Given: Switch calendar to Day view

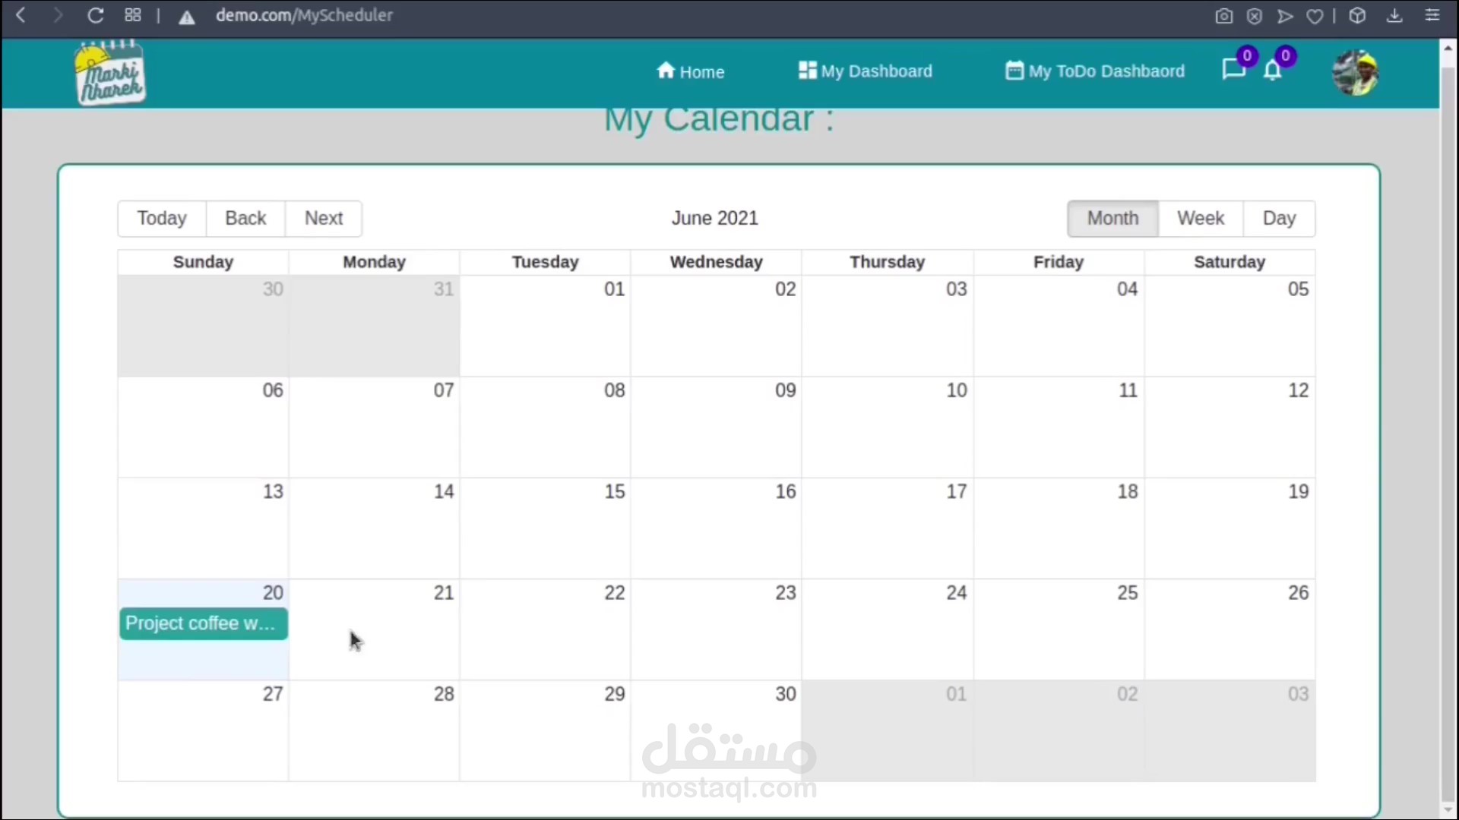Looking at the screenshot, I should [1278, 219].
